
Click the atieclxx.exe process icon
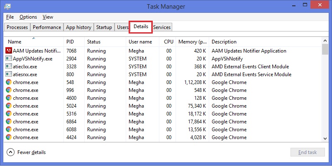coord(8,66)
